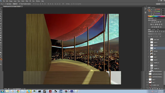This screenshot has width=165, height=93.
Task: Open Photoshop from the Windows taskbar
Action: 72,91
